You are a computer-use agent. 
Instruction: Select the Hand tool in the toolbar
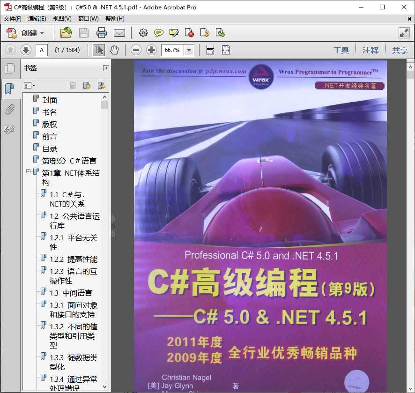click(x=116, y=50)
